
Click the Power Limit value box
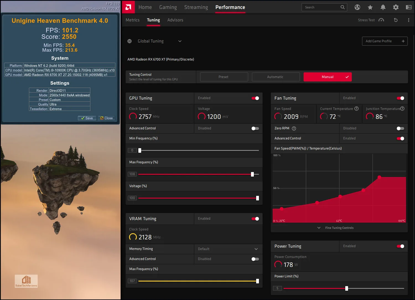(277, 288)
